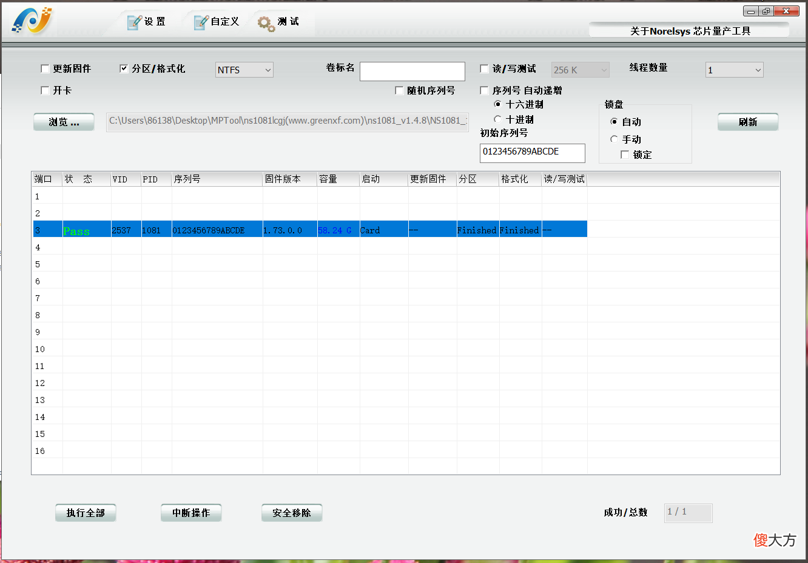
Task: Open the 自定义 tab
Action: coord(217,22)
